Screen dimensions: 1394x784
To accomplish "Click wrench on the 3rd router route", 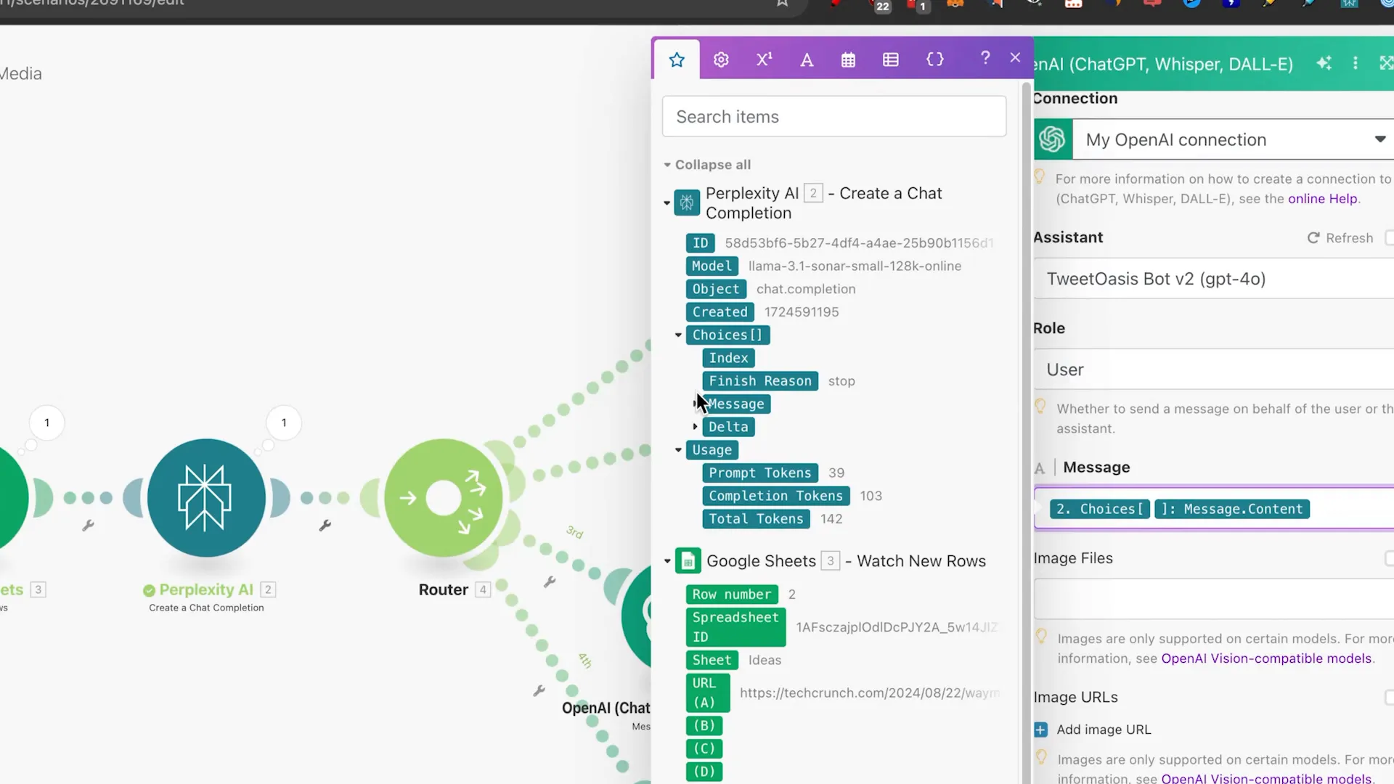I will tap(550, 581).
